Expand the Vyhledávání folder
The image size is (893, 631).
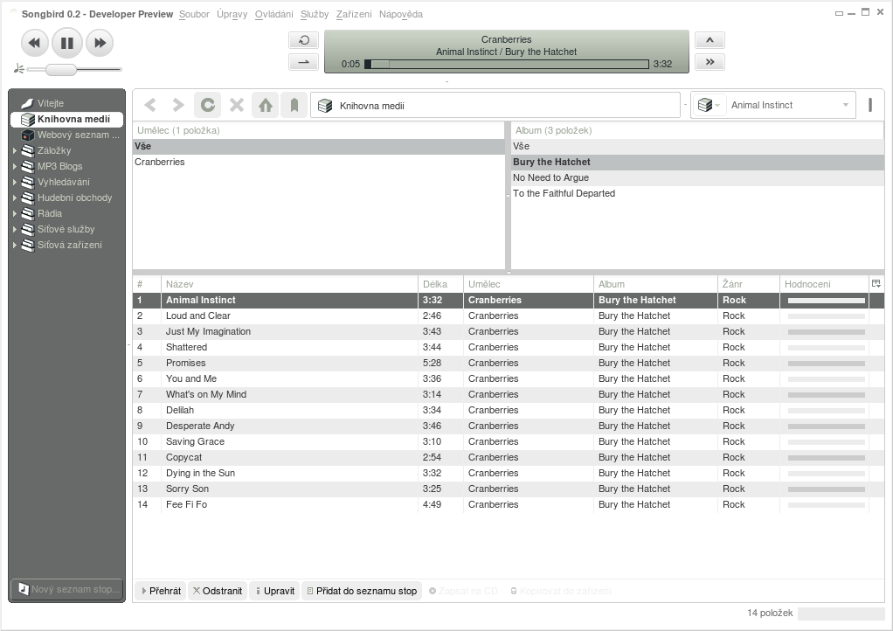15,183
